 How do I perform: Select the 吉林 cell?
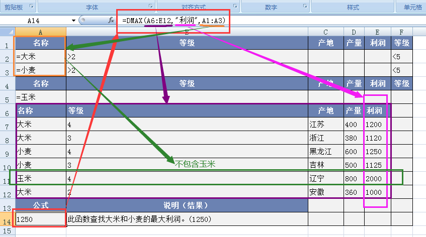(x=326, y=165)
